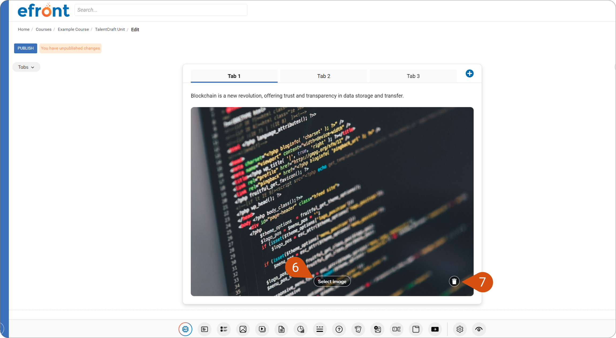Open the AI content generator tool
This screenshot has height=338, width=616.
pyautogui.click(x=185, y=329)
